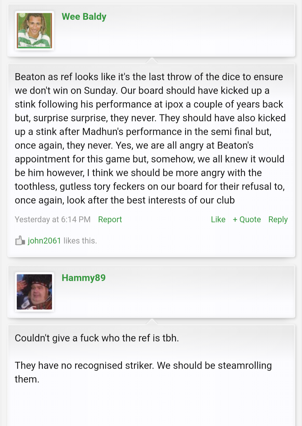The height and width of the screenshot is (426, 302).
Task: Click the thumbs-up likes icon
Action: point(20,240)
